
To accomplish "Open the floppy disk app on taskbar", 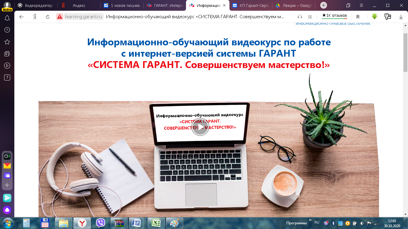I will point(45,223).
